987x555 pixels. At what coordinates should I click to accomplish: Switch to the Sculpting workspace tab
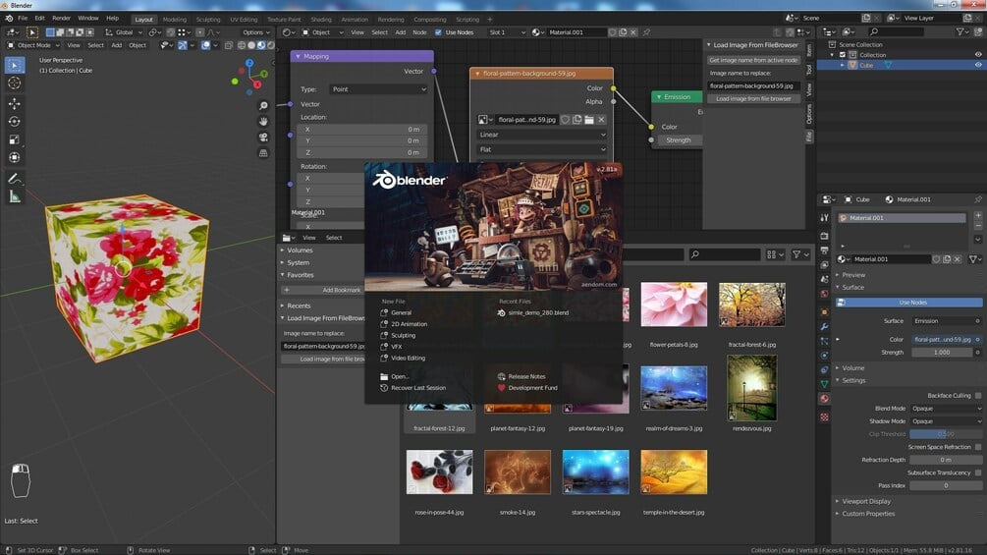click(x=208, y=20)
